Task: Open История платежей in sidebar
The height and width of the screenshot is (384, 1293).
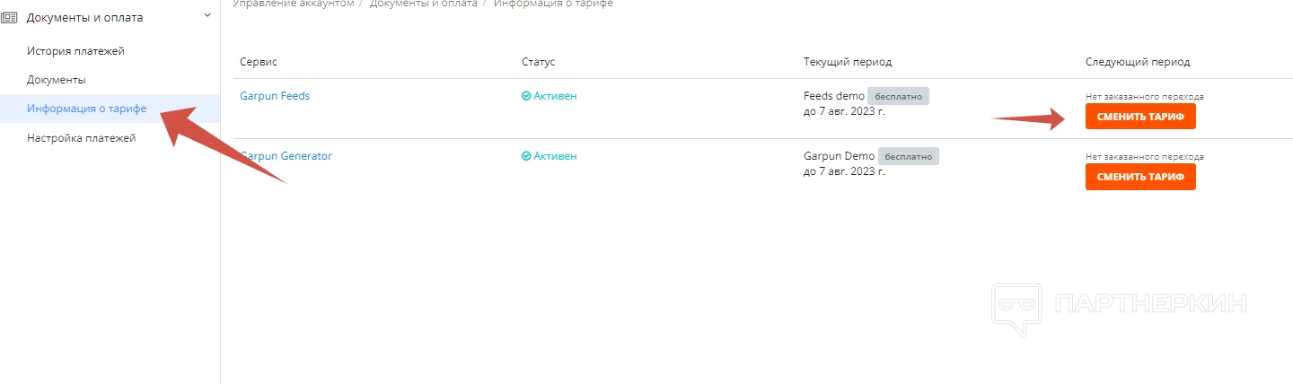Action: click(75, 51)
